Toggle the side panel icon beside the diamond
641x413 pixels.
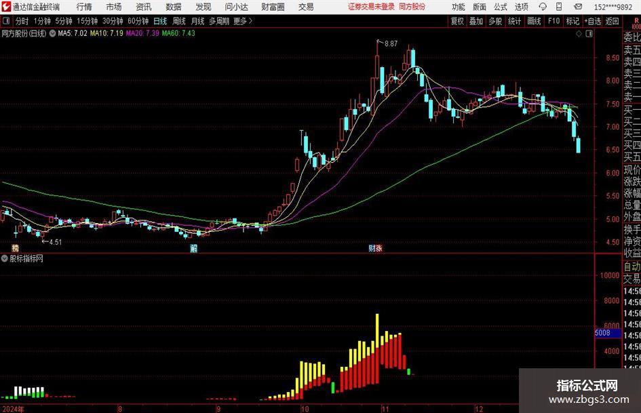589,34
